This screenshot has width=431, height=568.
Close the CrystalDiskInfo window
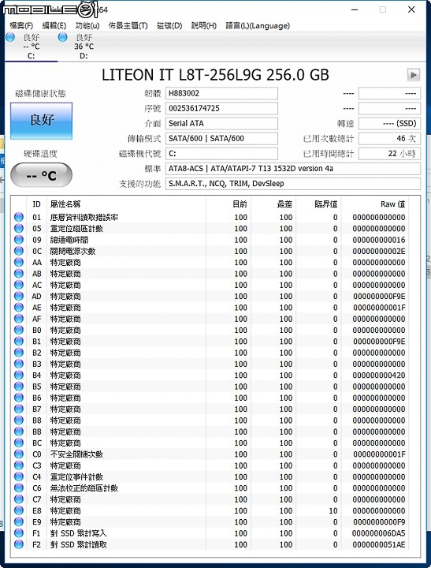click(x=411, y=9)
